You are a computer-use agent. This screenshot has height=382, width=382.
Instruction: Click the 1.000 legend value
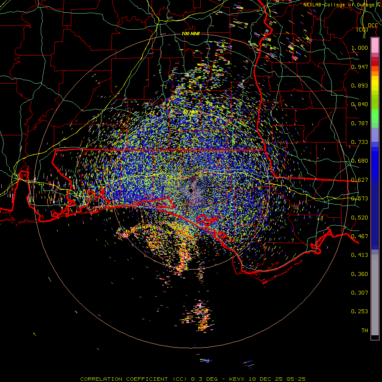click(x=360, y=48)
